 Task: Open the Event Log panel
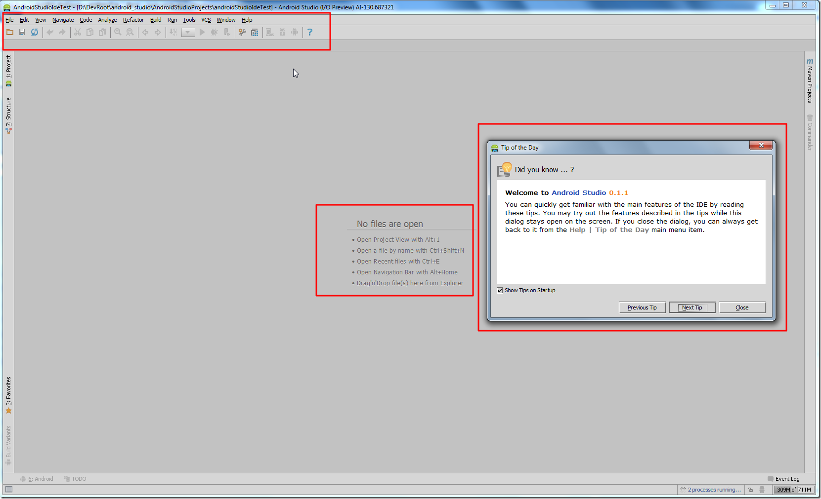[x=783, y=479]
